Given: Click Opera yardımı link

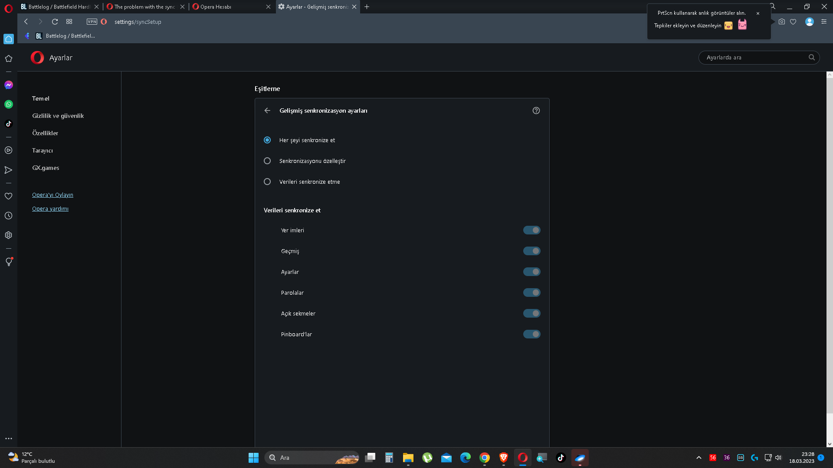Looking at the screenshot, I should coord(50,208).
